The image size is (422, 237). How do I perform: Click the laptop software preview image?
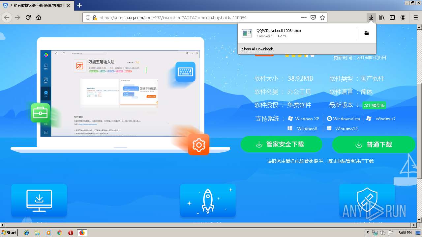point(120,93)
